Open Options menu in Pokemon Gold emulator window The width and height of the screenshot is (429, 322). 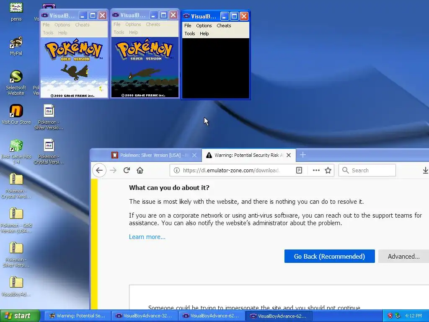pyautogui.click(x=62, y=25)
